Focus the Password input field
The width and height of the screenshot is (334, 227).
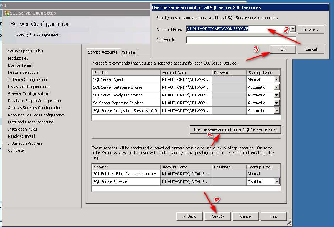[241, 40]
